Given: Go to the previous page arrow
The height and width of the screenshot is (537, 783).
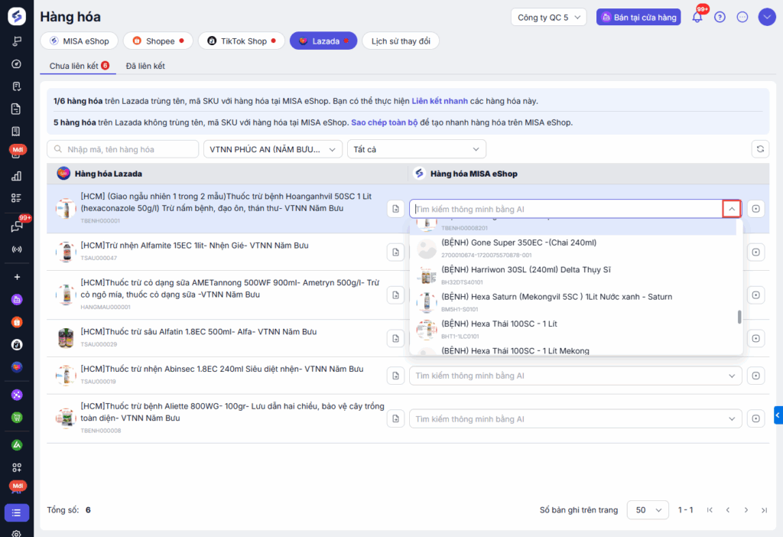Looking at the screenshot, I should (x=728, y=510).
